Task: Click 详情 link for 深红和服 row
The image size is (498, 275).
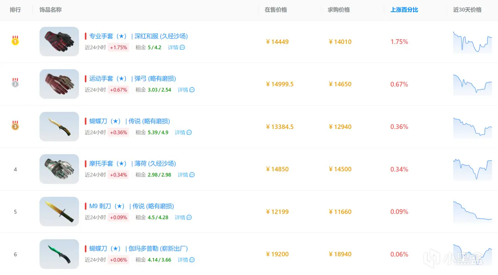Action: pyautogui.click(x=173, y=47)
